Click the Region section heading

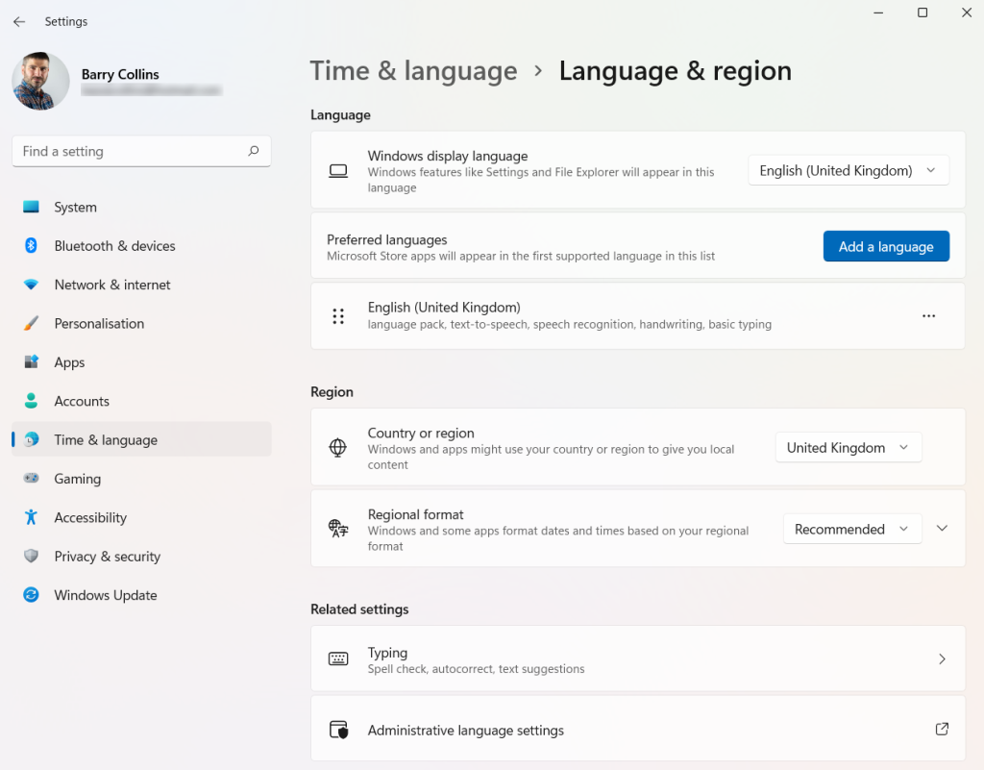(x=332, y=391)
